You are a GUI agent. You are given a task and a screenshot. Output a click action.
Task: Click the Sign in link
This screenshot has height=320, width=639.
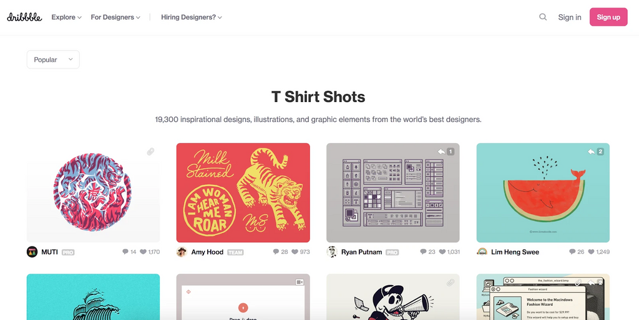[570, 17]
